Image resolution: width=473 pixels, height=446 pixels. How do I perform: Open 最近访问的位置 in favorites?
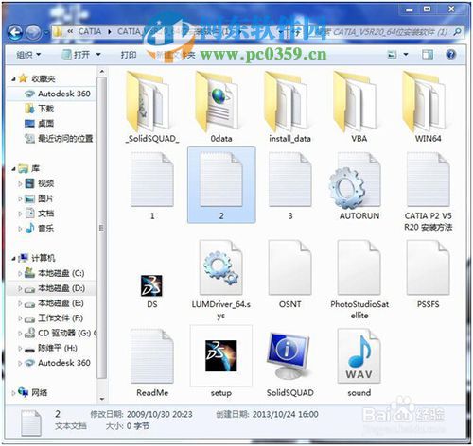[x=59, y=138]
